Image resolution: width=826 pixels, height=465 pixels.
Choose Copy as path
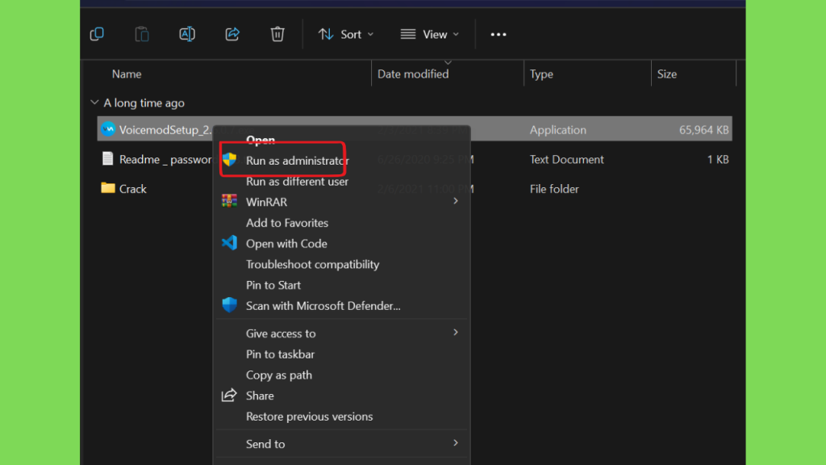tap(278, 375)
